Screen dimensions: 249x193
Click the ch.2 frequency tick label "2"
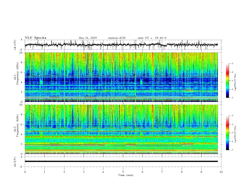coord(22,144)
